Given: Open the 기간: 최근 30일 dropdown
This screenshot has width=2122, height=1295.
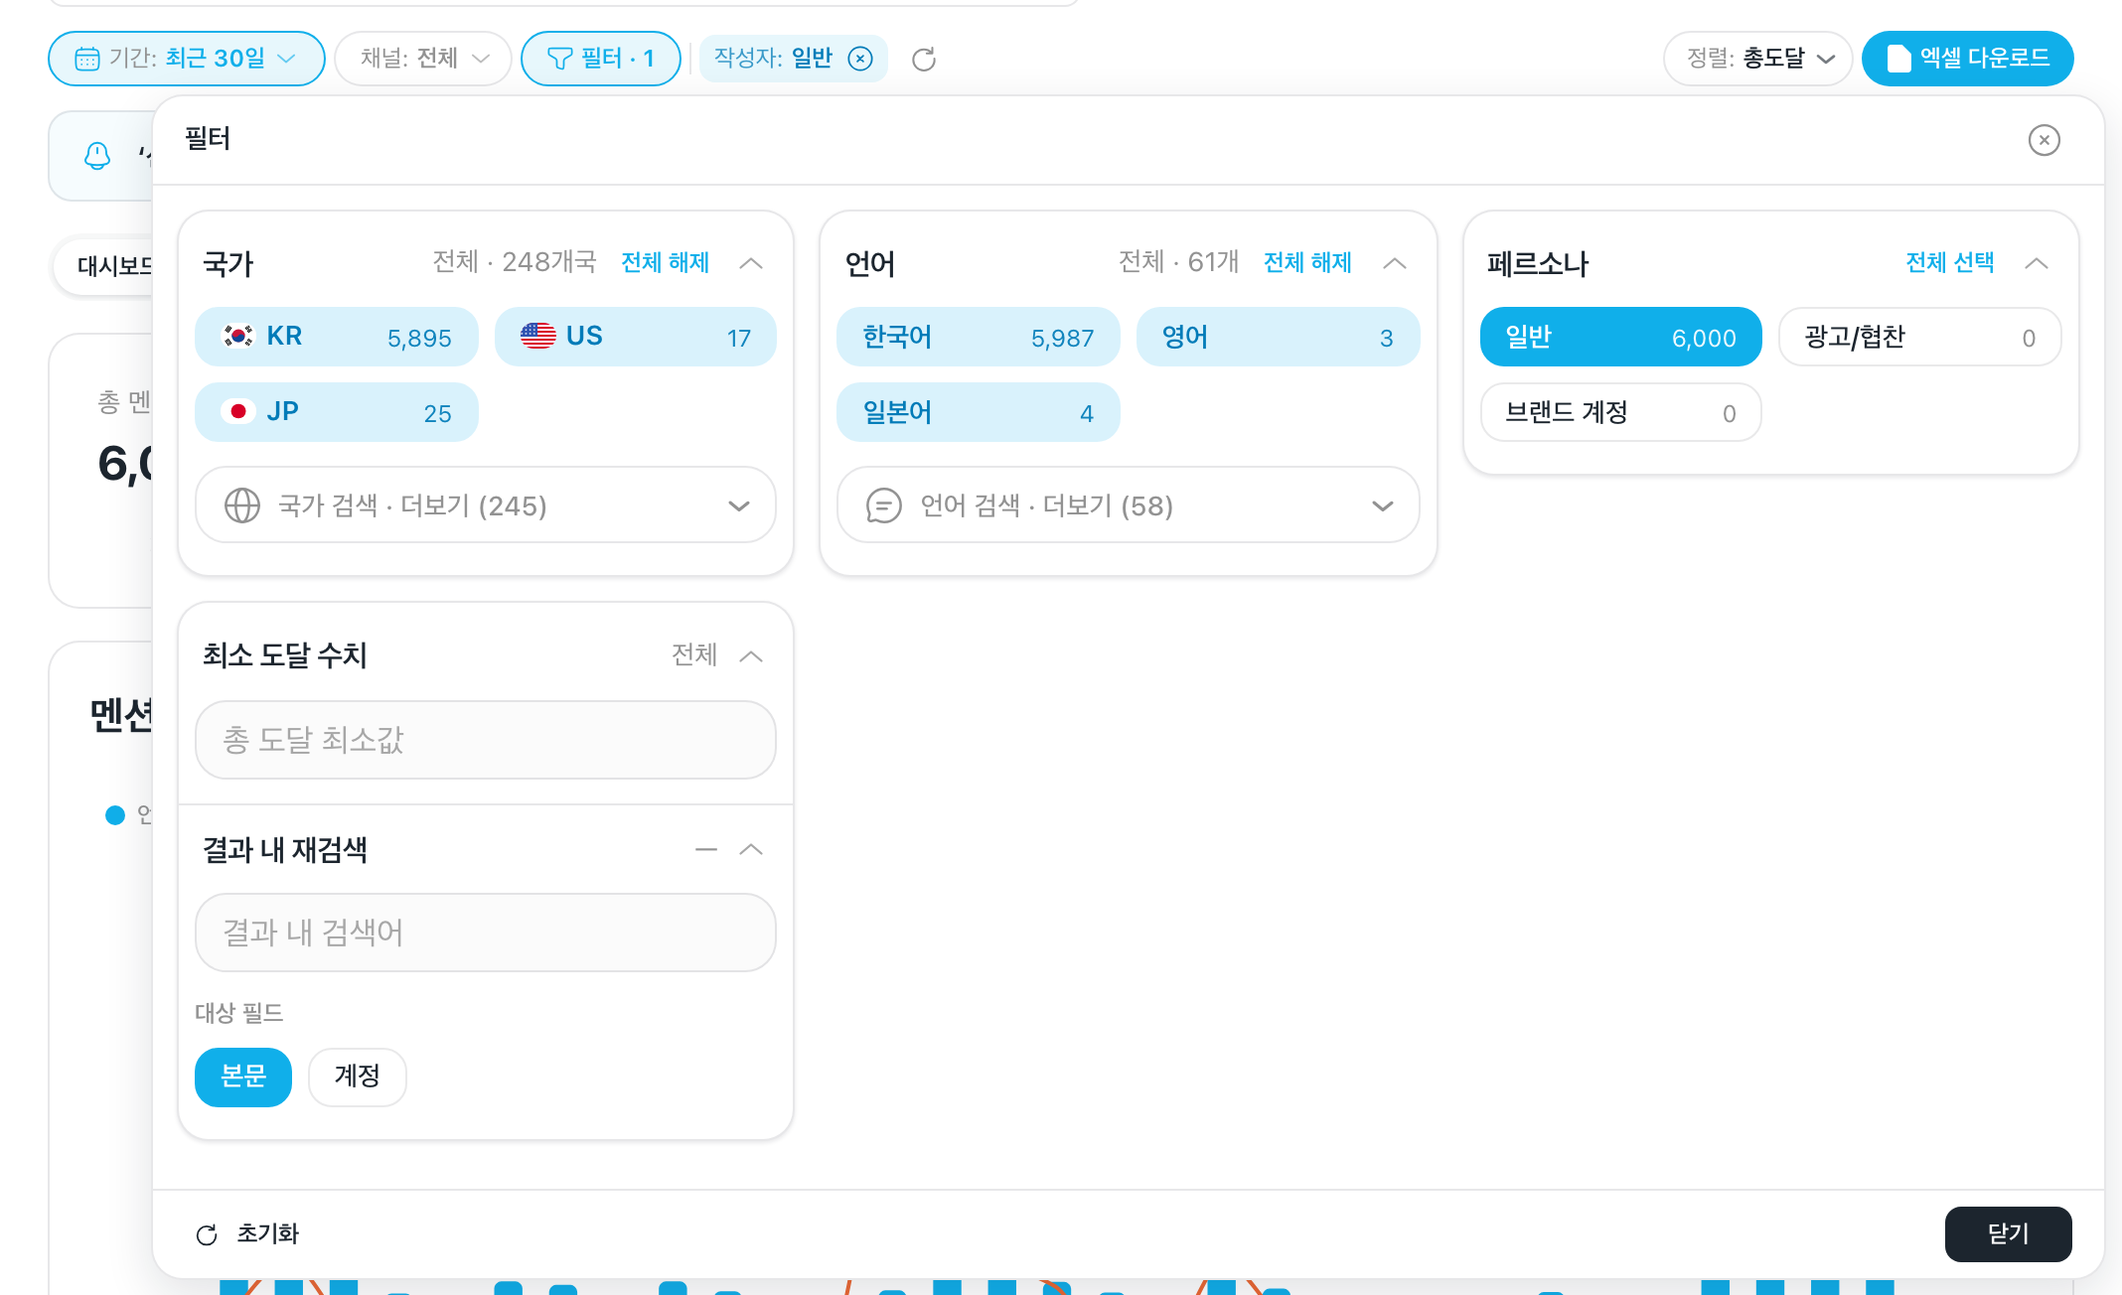Looking at the screenshot, I should point(187,59).
